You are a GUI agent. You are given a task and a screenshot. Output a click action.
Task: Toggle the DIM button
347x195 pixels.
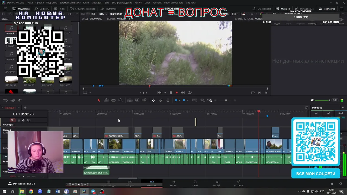[335, 100]
